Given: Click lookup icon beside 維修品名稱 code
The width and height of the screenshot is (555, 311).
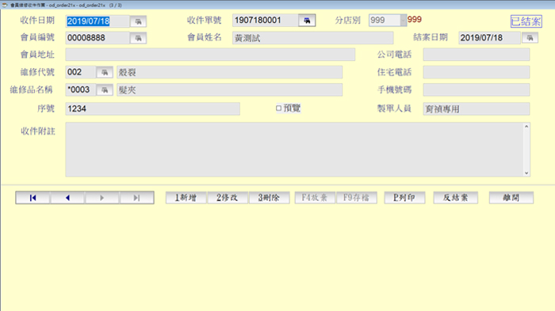Looking at the screenshot, I should [105, 90].
